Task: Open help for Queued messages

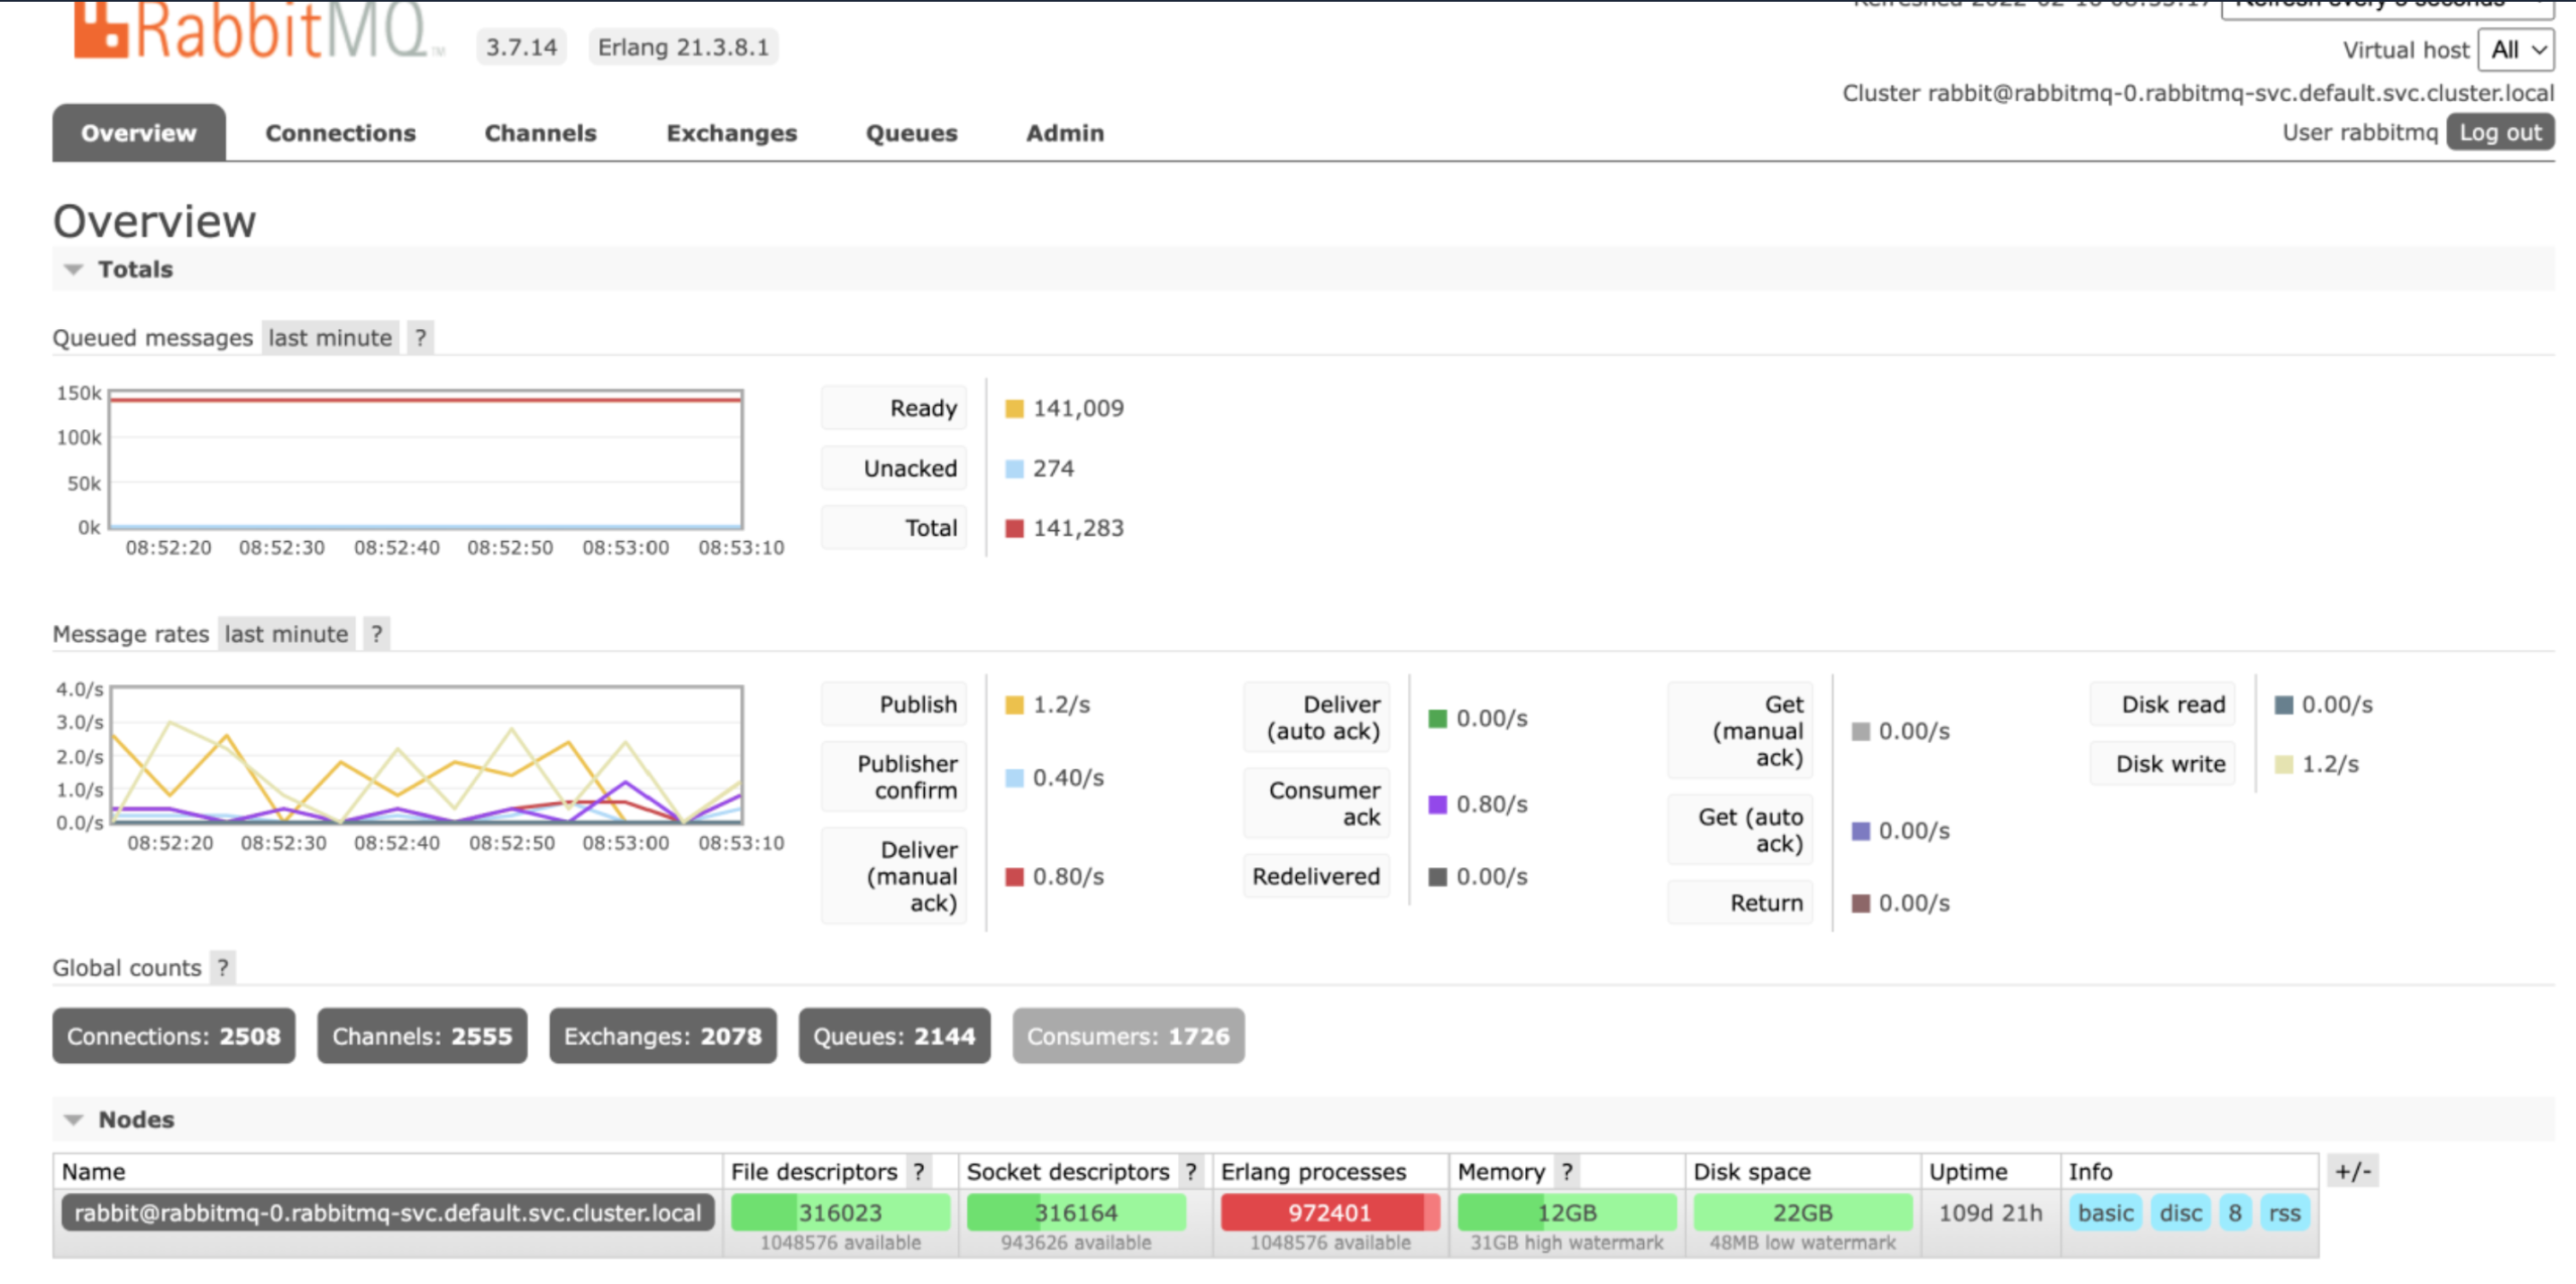Action: point(421,338)
